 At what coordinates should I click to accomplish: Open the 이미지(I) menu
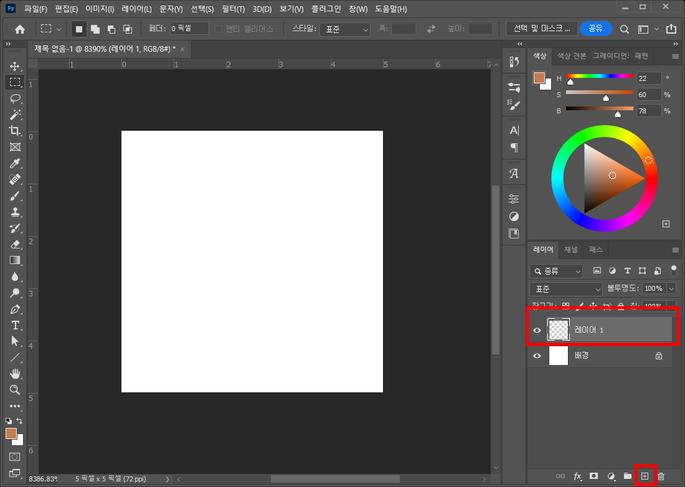coord(100,9)
